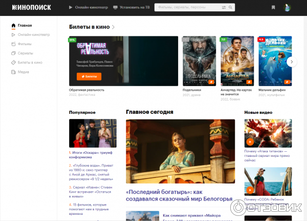The height and width of the screenshot is (221, 307).
Task: Click the search magnifier icon
Action: coord(231,8)
